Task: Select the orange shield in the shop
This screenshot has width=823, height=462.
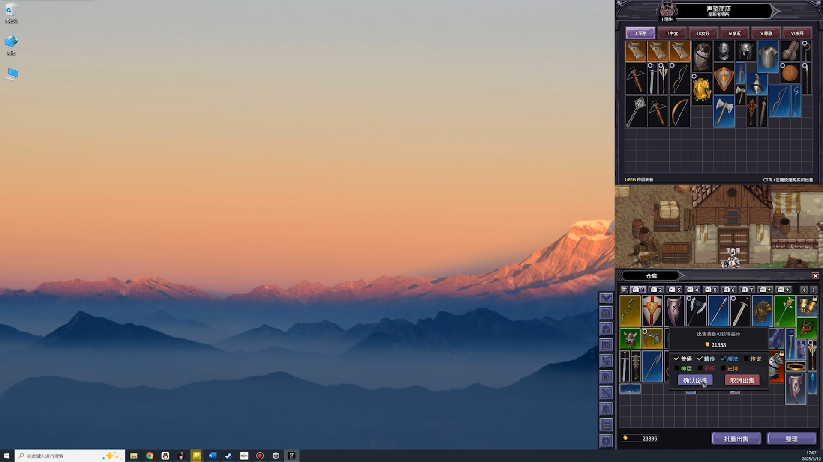Action: [724, 79]
